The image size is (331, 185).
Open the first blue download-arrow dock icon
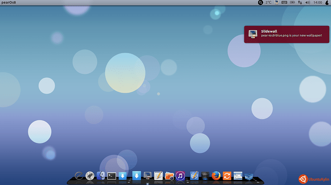123,176
